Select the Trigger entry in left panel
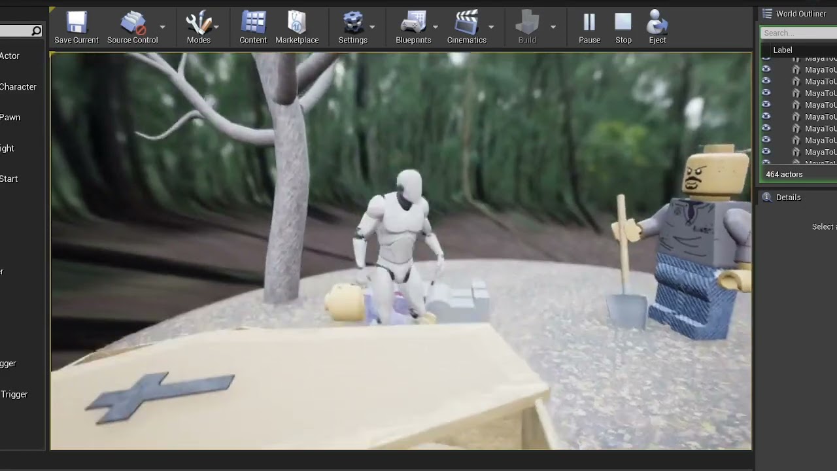 (14, 394)
